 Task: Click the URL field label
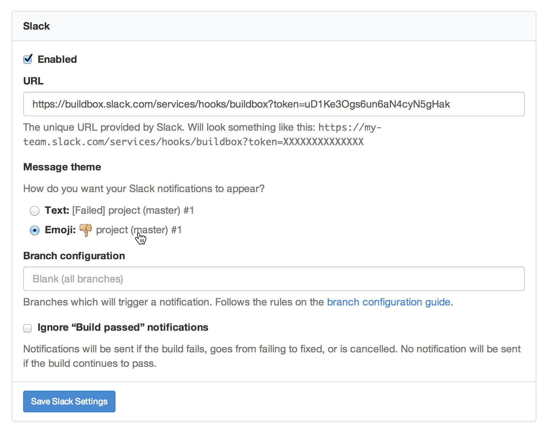point(33,81)
